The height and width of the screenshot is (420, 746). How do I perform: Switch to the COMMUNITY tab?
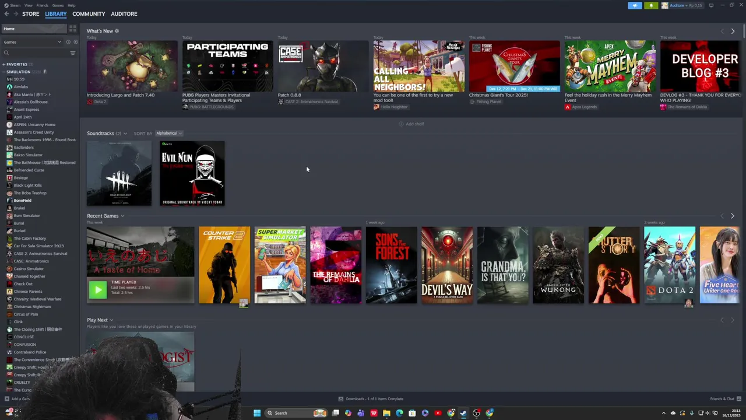(x=89, y=14)
